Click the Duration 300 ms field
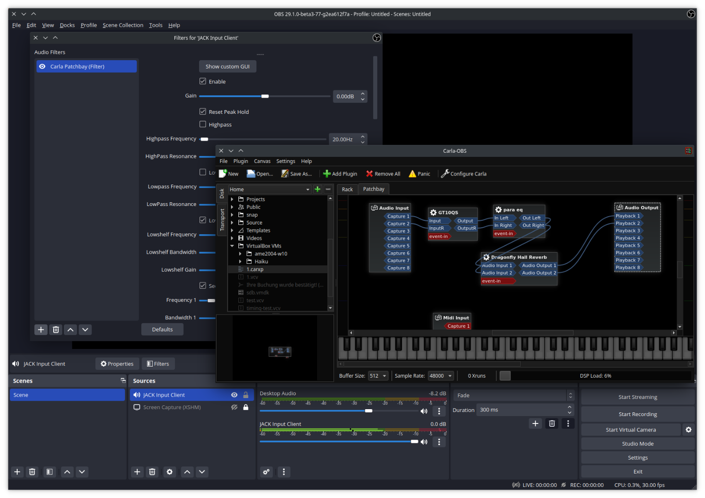705x498 pixels. (526, 410)
